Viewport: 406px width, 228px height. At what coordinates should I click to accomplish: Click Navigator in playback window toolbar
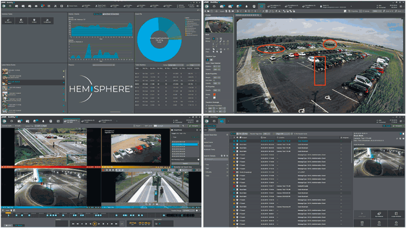[x=195, y=126]
